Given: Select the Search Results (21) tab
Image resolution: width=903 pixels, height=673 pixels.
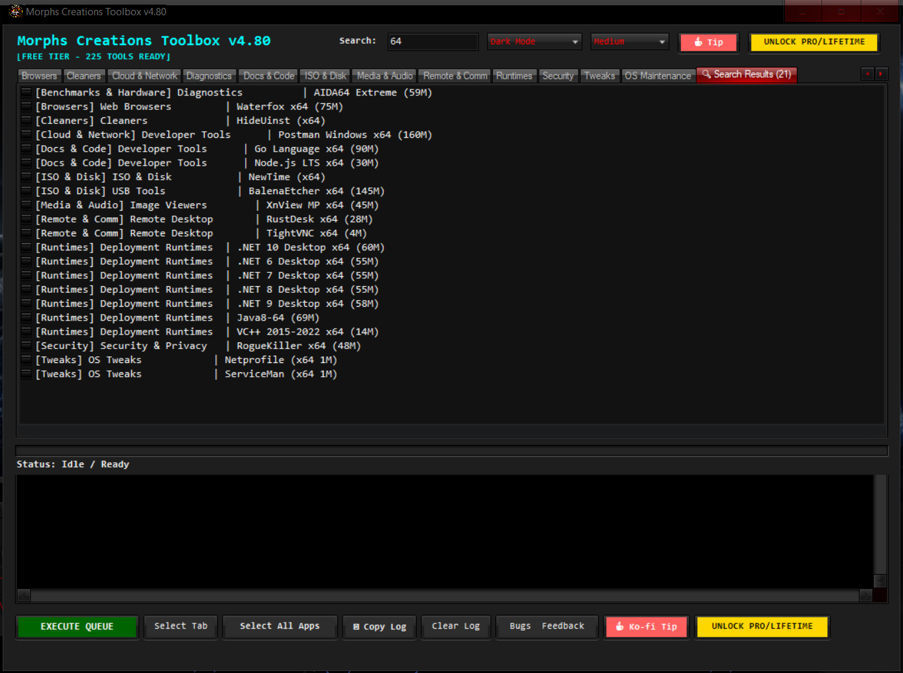Looking at the screenshot, I should (747, 75).
